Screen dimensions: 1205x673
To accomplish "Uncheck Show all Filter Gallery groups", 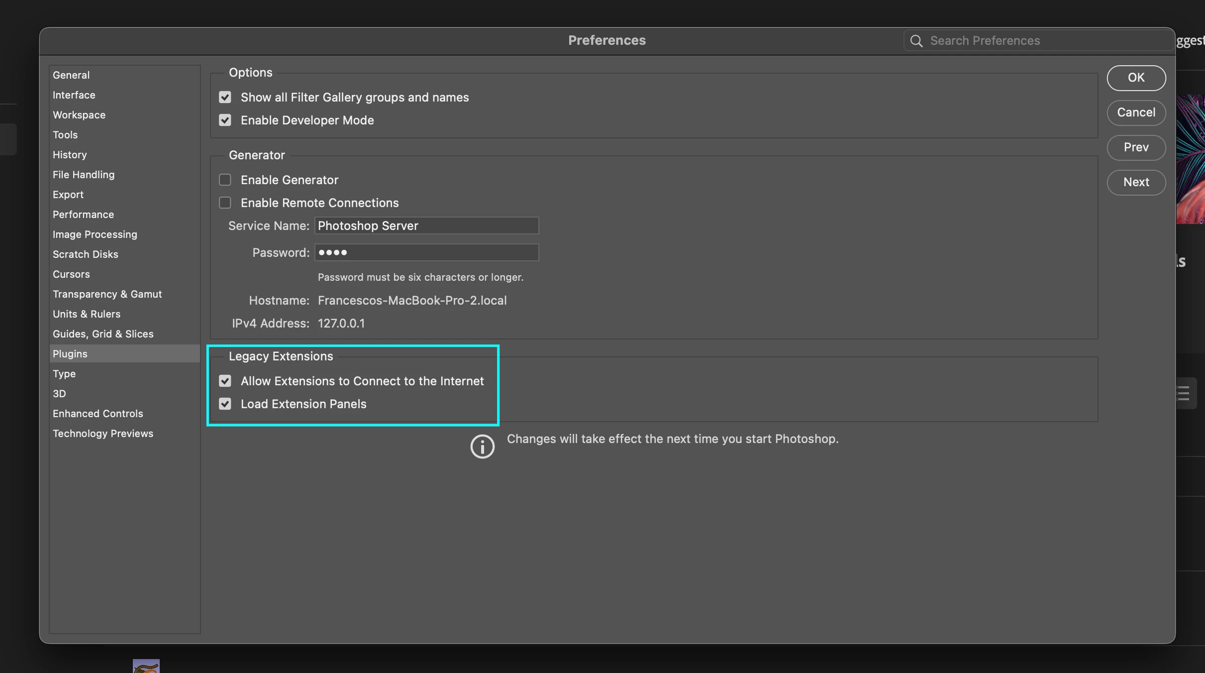I will click(225, 97).
